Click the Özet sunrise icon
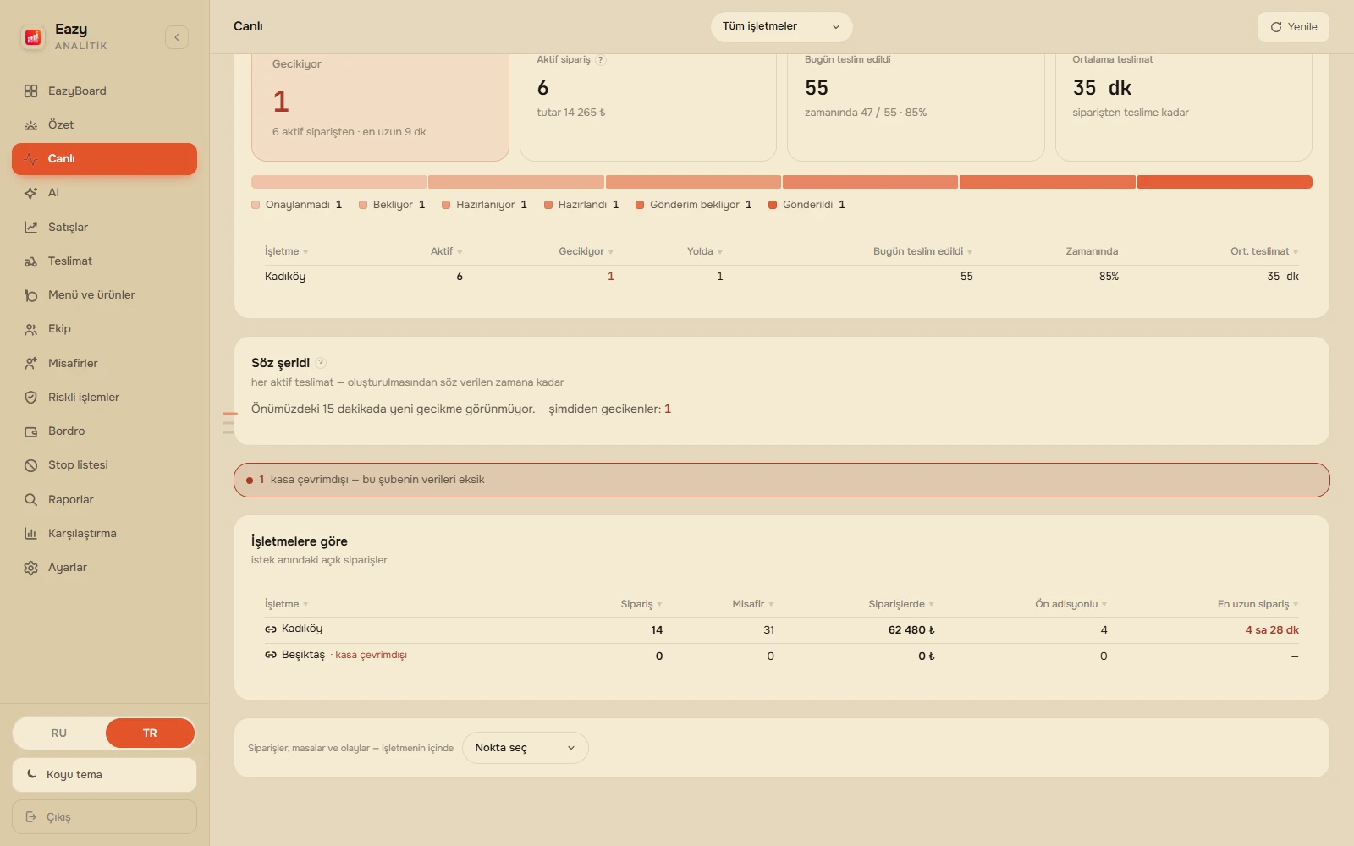1354x846 pixels. (30, 125)
